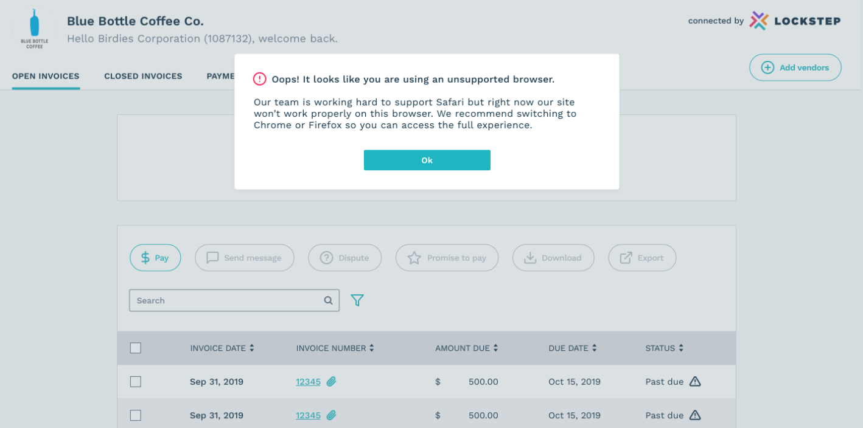Click into the Search input field
Screen dimensions: 863x428
[x=225, y=300]
